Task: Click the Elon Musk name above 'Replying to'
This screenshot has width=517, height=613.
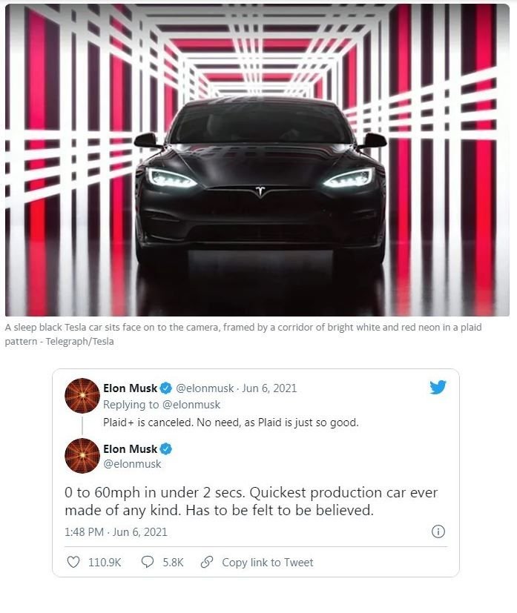Action: [x=131, y=388]
